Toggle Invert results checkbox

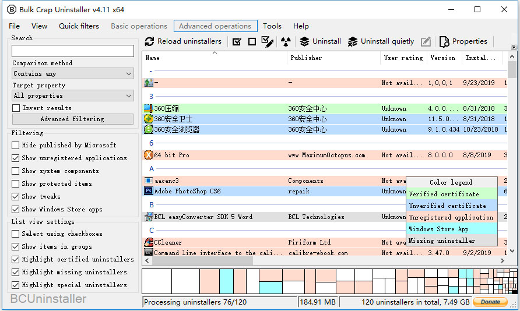[16, 108]
